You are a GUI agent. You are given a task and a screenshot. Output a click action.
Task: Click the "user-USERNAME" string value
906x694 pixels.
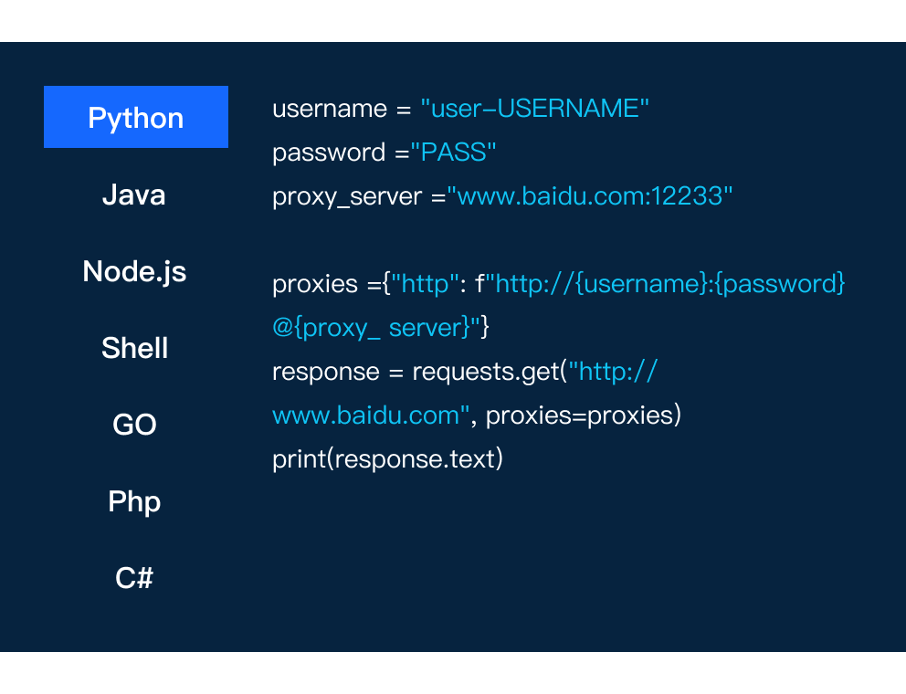coord(534,109)
